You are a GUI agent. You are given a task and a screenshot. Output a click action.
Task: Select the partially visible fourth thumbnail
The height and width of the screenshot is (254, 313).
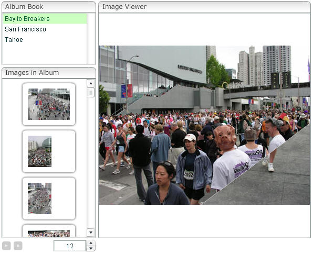pyautogui.click(x=49, y=231)
